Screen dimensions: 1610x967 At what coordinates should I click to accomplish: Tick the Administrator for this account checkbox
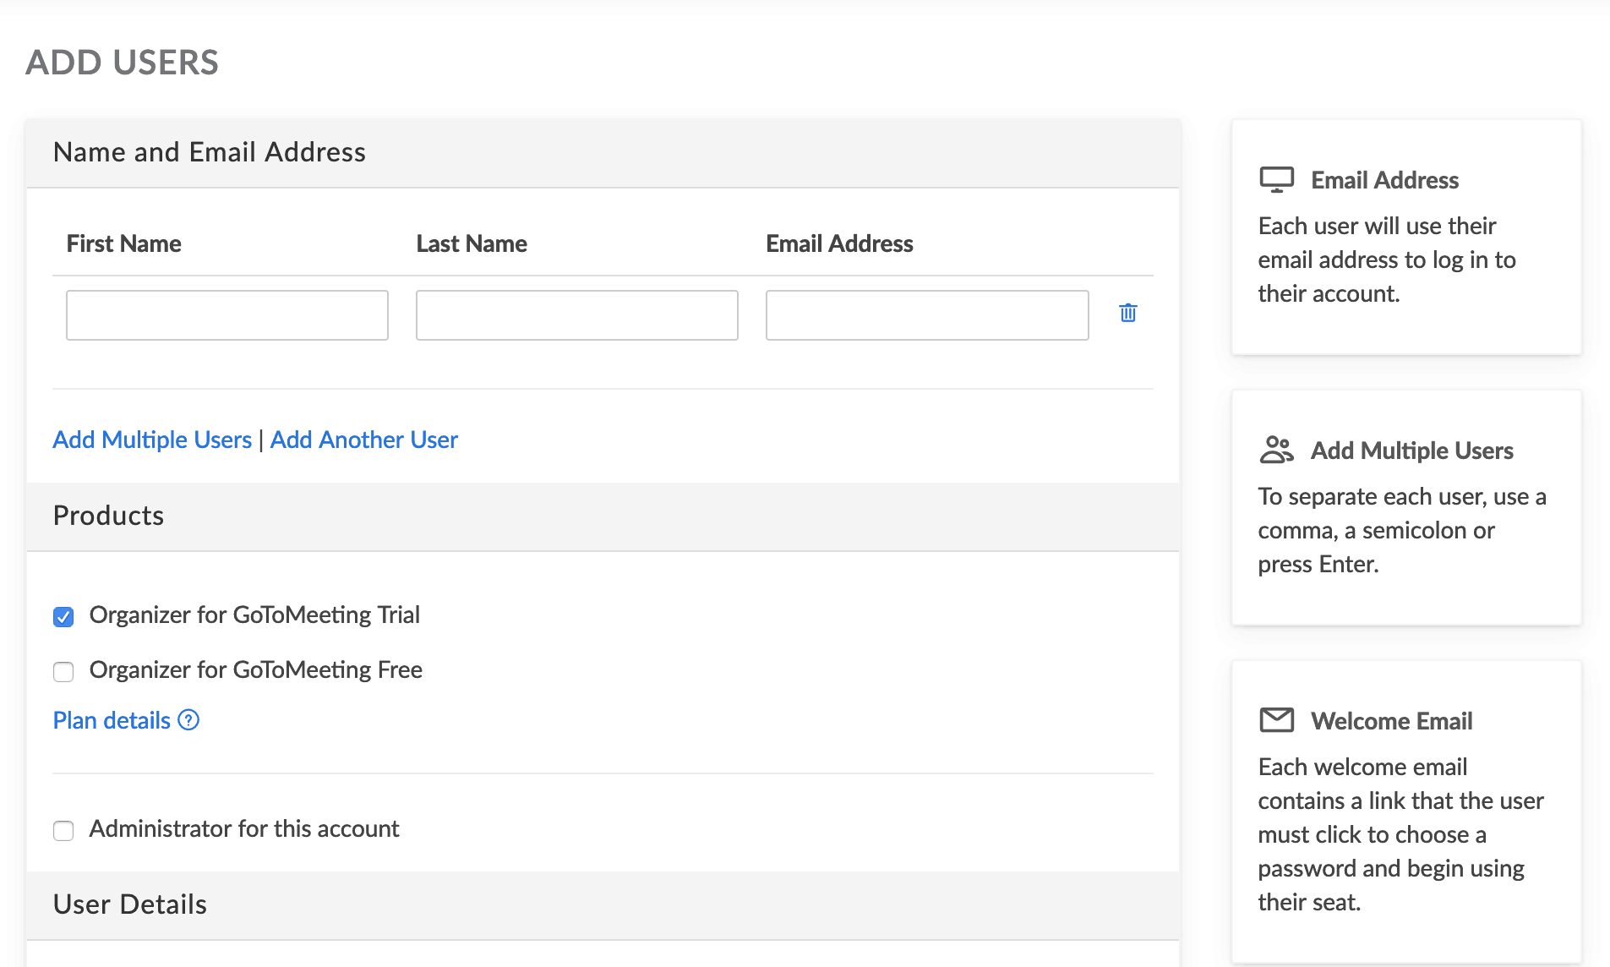[63, 830]
